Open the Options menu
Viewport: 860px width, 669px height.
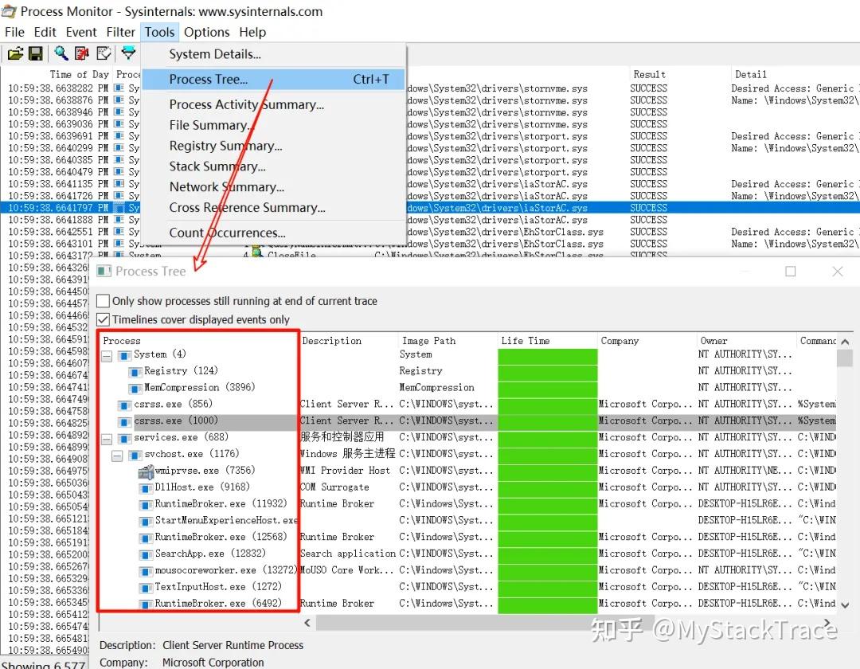(207, 33)
